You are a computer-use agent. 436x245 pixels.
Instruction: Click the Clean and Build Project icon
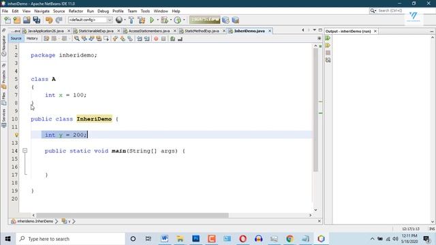click(x=141, y=20)
